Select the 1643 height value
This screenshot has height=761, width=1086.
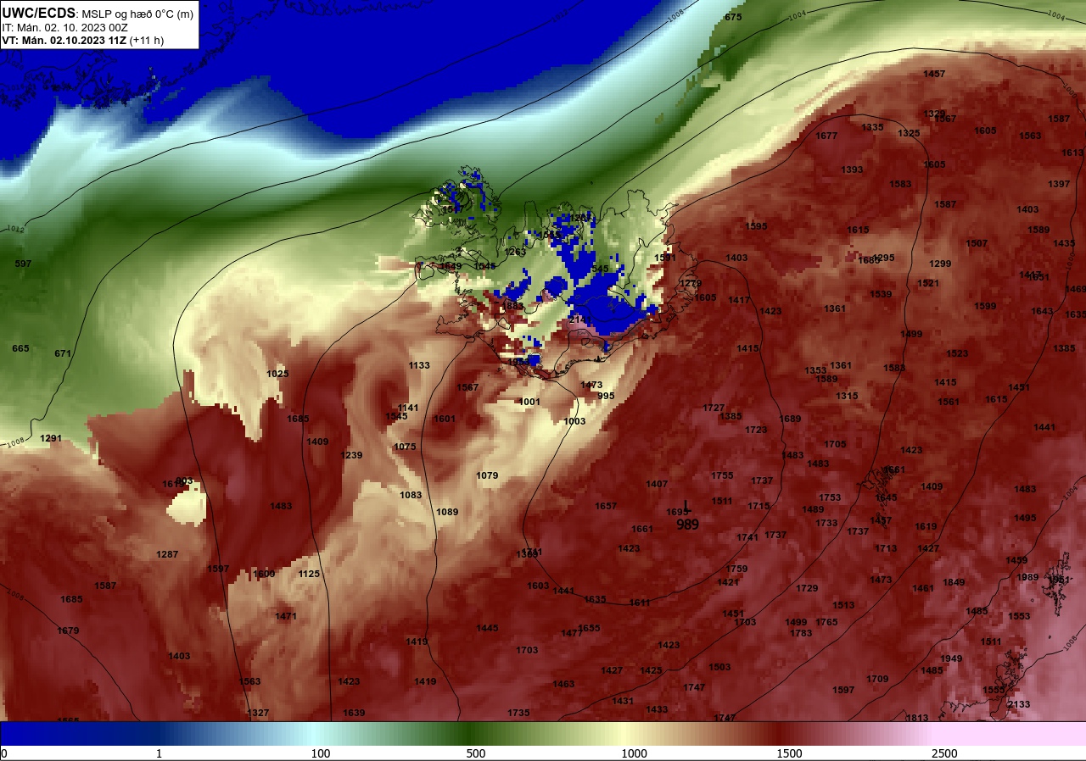tap(1042, 311)
